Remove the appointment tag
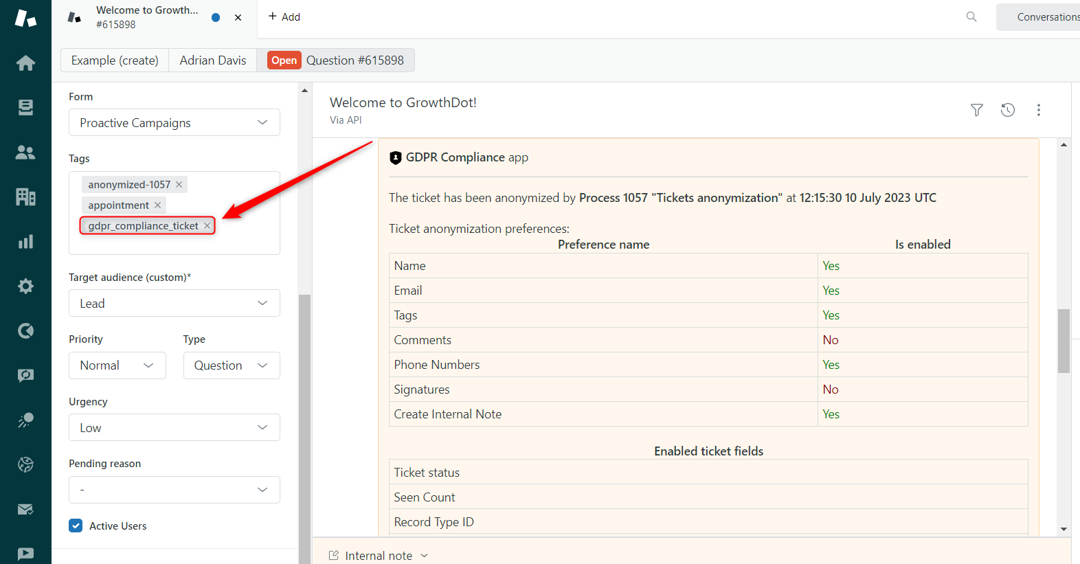 click(x=157, y=205)
